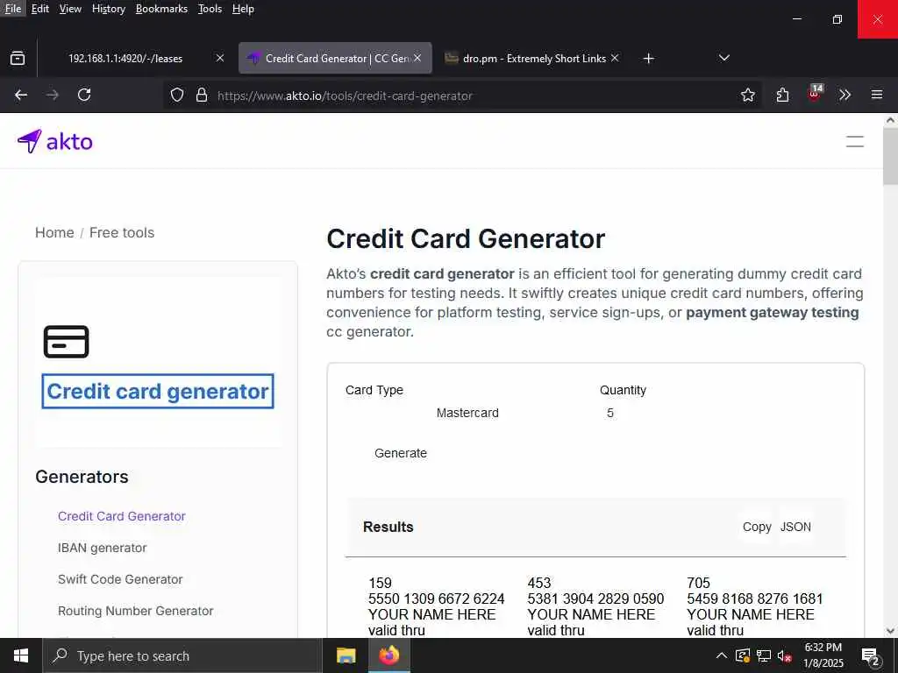Open Firefox application hamburger menu
Image resolution: width=898 pixels, height=673 pixels.
(x=876, y=95)
